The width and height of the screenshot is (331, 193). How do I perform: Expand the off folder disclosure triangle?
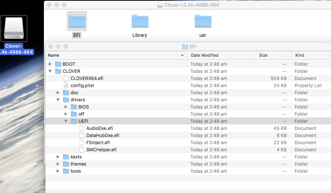pos(66,114)
